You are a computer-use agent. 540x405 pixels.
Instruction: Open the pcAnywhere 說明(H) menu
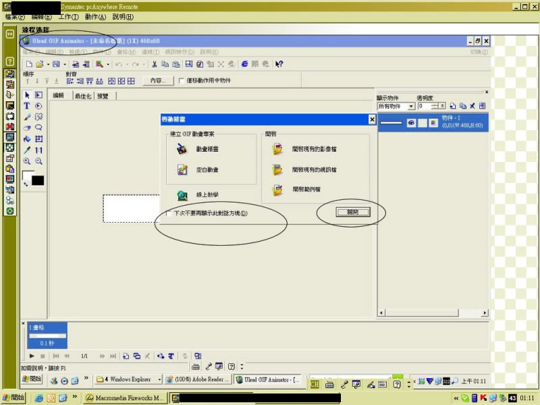(x=123, y=16)
